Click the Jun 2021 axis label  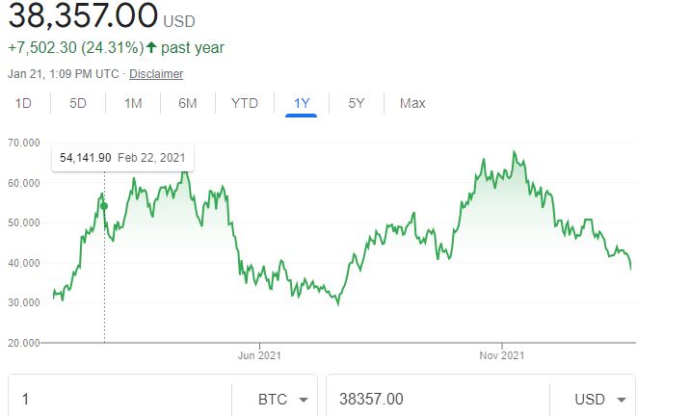point(259,356)
